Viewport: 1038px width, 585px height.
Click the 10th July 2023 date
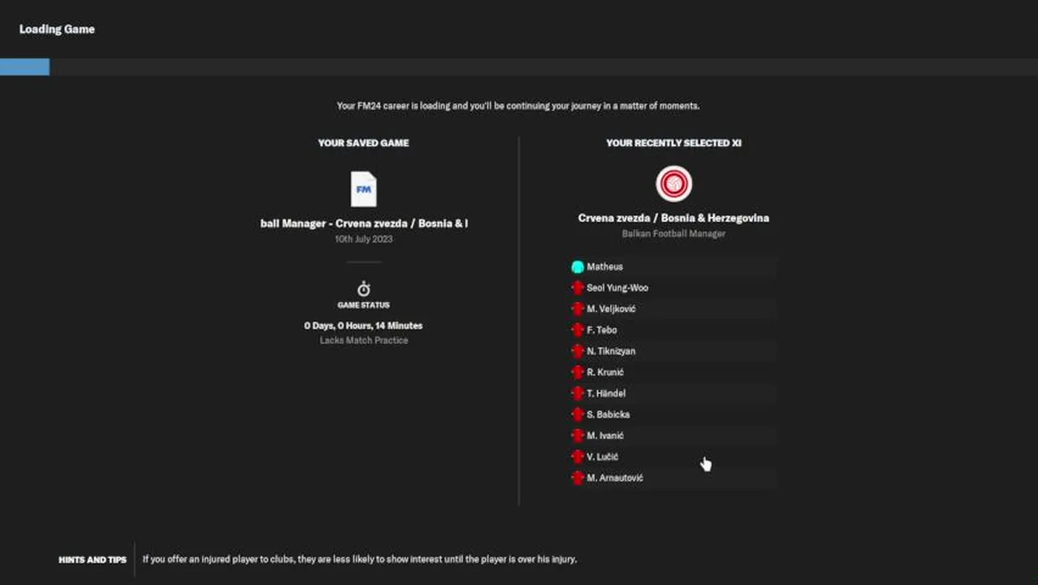click(x=364, y=240)
